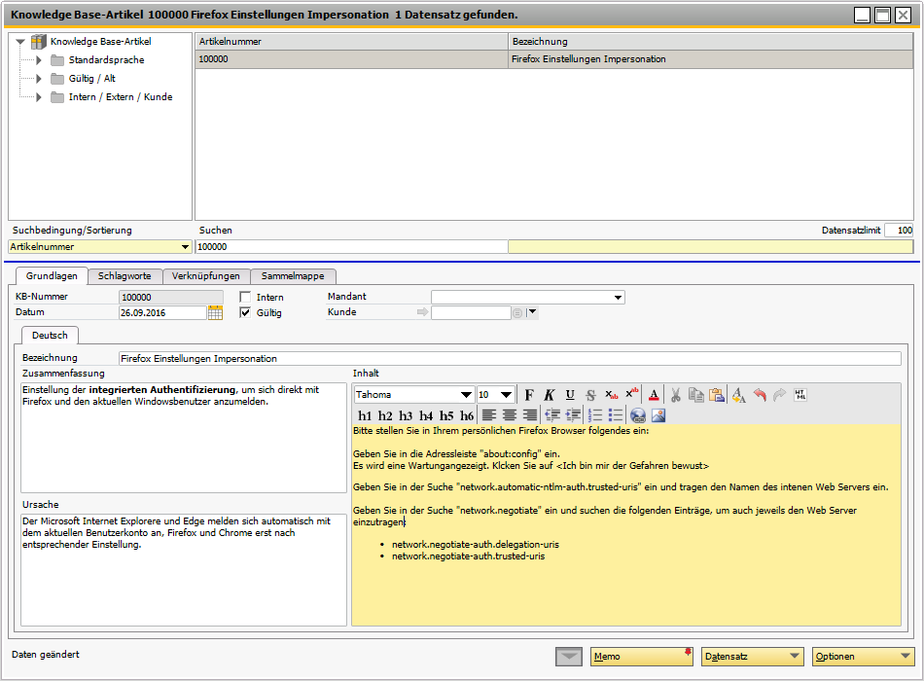Apply italic formatting to the Inhalt text
Image resolution: width=924 pixels, height=681 pixels.
550,394
